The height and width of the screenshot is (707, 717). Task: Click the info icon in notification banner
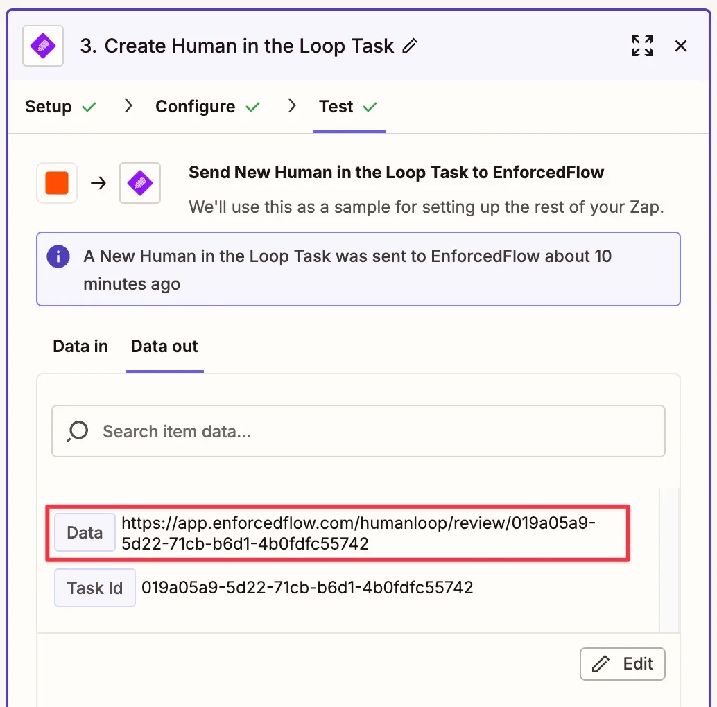coord(58,256)
